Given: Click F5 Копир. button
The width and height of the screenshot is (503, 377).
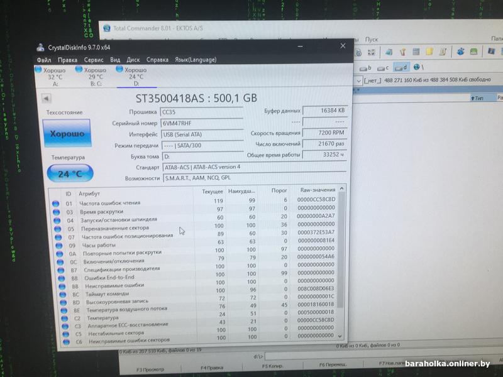Looking at the screenshot, I should [x=272, y=366].
